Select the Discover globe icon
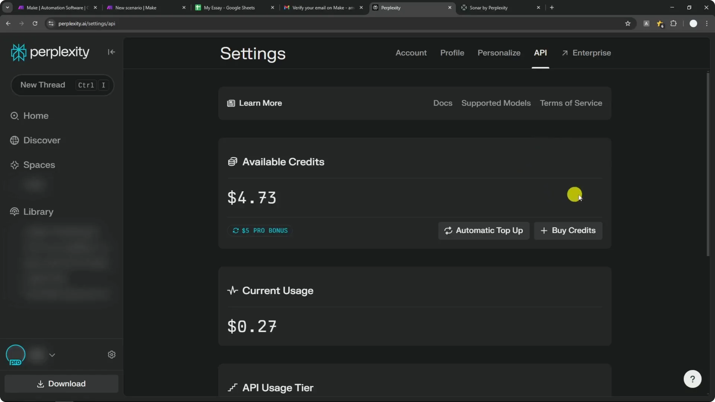 pyautogui.click(x=14, y=140)
